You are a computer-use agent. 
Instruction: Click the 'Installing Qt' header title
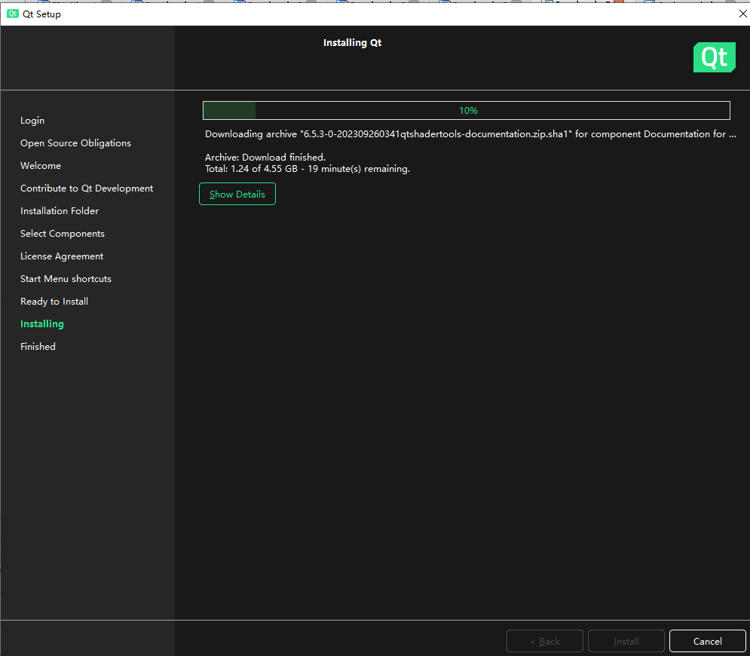coord(352,42)
